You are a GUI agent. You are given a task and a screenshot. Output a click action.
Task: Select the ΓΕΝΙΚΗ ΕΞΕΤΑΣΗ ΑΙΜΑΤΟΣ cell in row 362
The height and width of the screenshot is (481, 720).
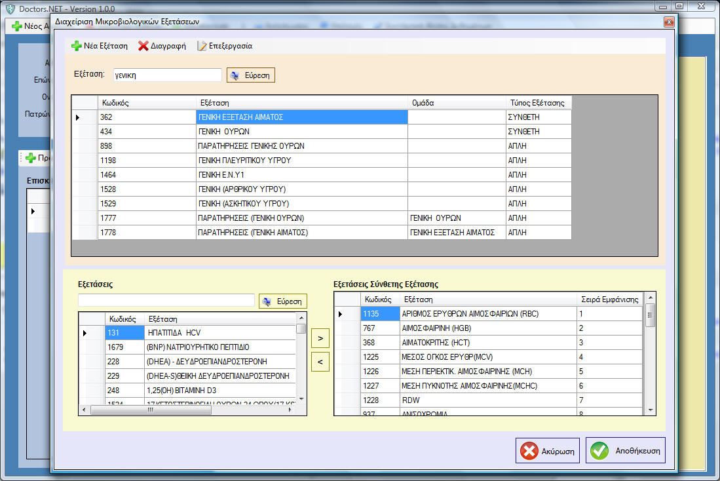pos(301,117)
